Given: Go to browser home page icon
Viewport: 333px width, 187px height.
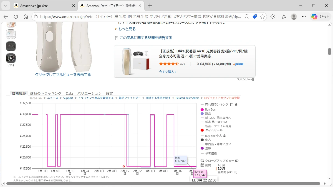Looking at the screenshot, I should coord(26,17).
